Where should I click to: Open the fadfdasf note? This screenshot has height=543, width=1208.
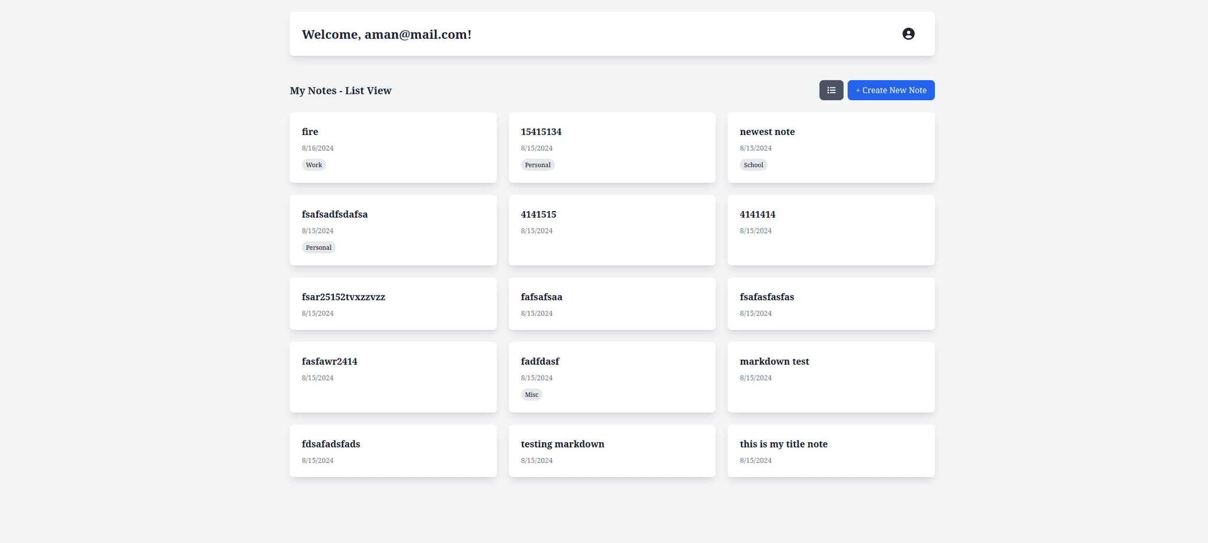coord(612,377)
